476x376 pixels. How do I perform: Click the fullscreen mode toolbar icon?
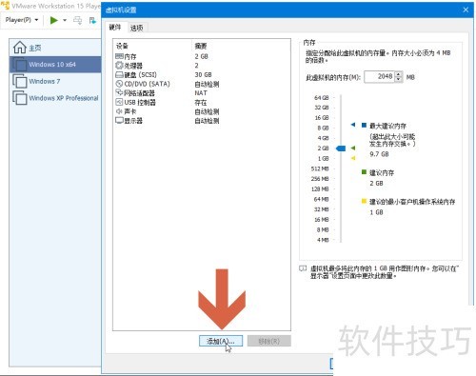[x=92, y=20]
